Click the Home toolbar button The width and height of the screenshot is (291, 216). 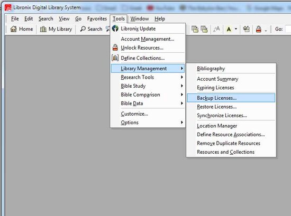tap(22, 29)
